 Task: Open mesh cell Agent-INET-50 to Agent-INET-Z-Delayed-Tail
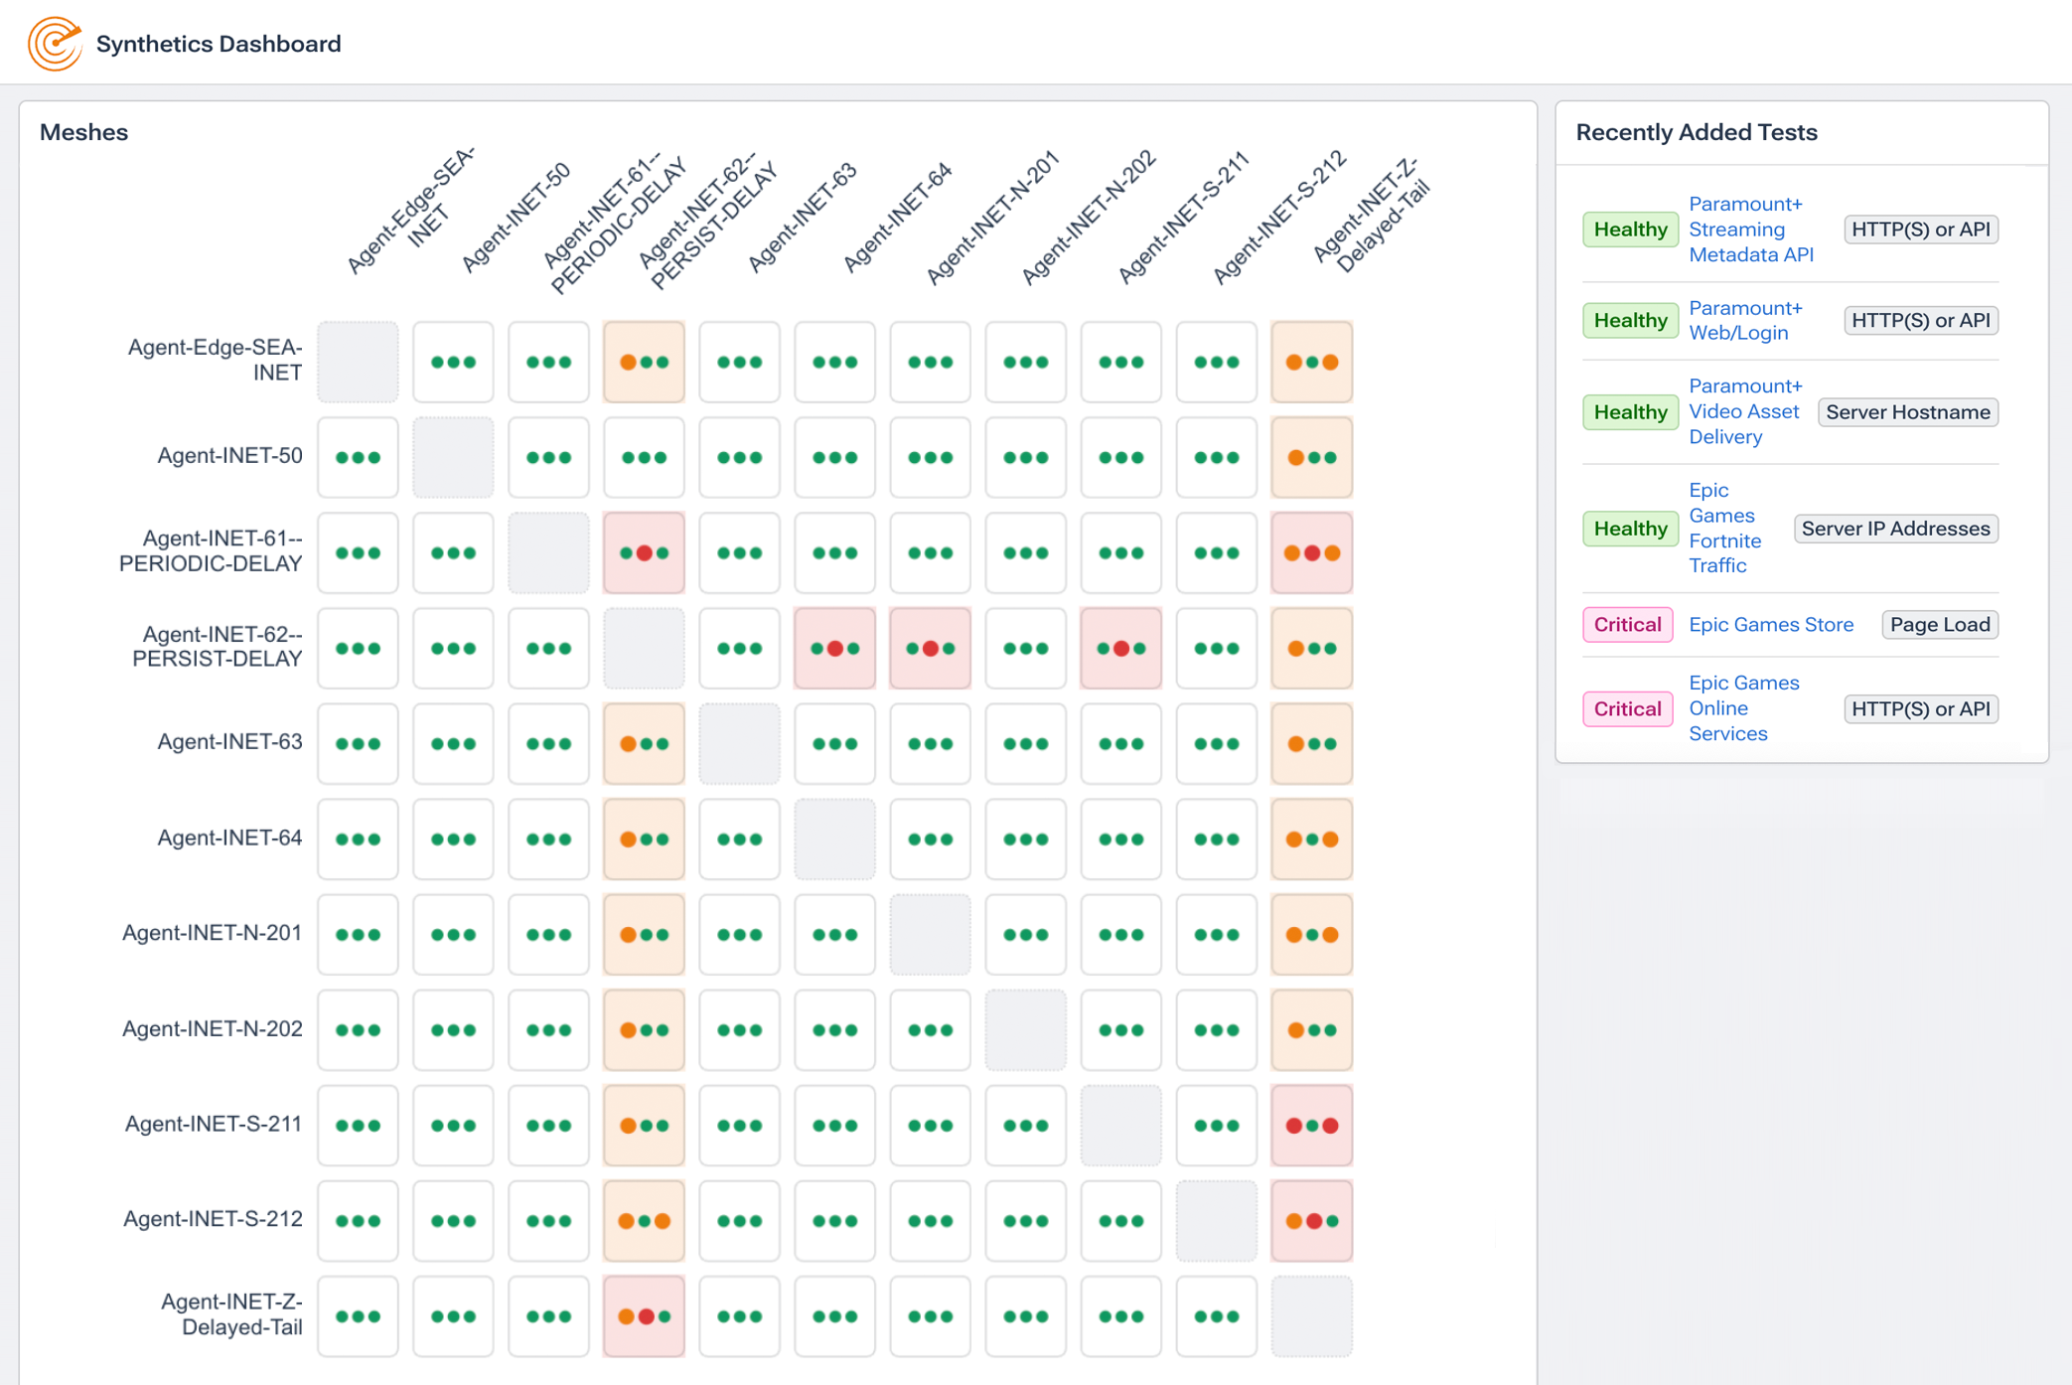click(1311, 457)
